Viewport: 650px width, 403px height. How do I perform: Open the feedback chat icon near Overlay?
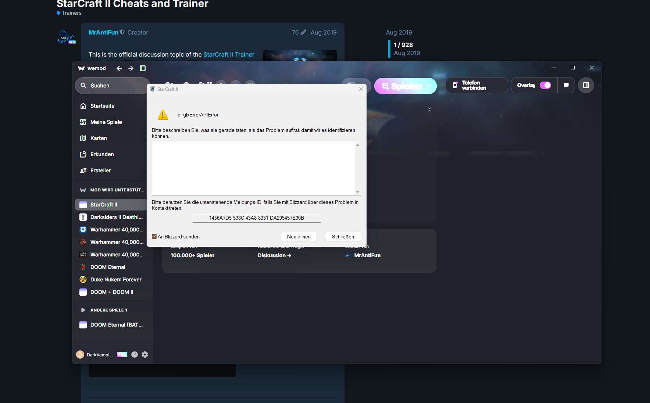pos(566,85)
